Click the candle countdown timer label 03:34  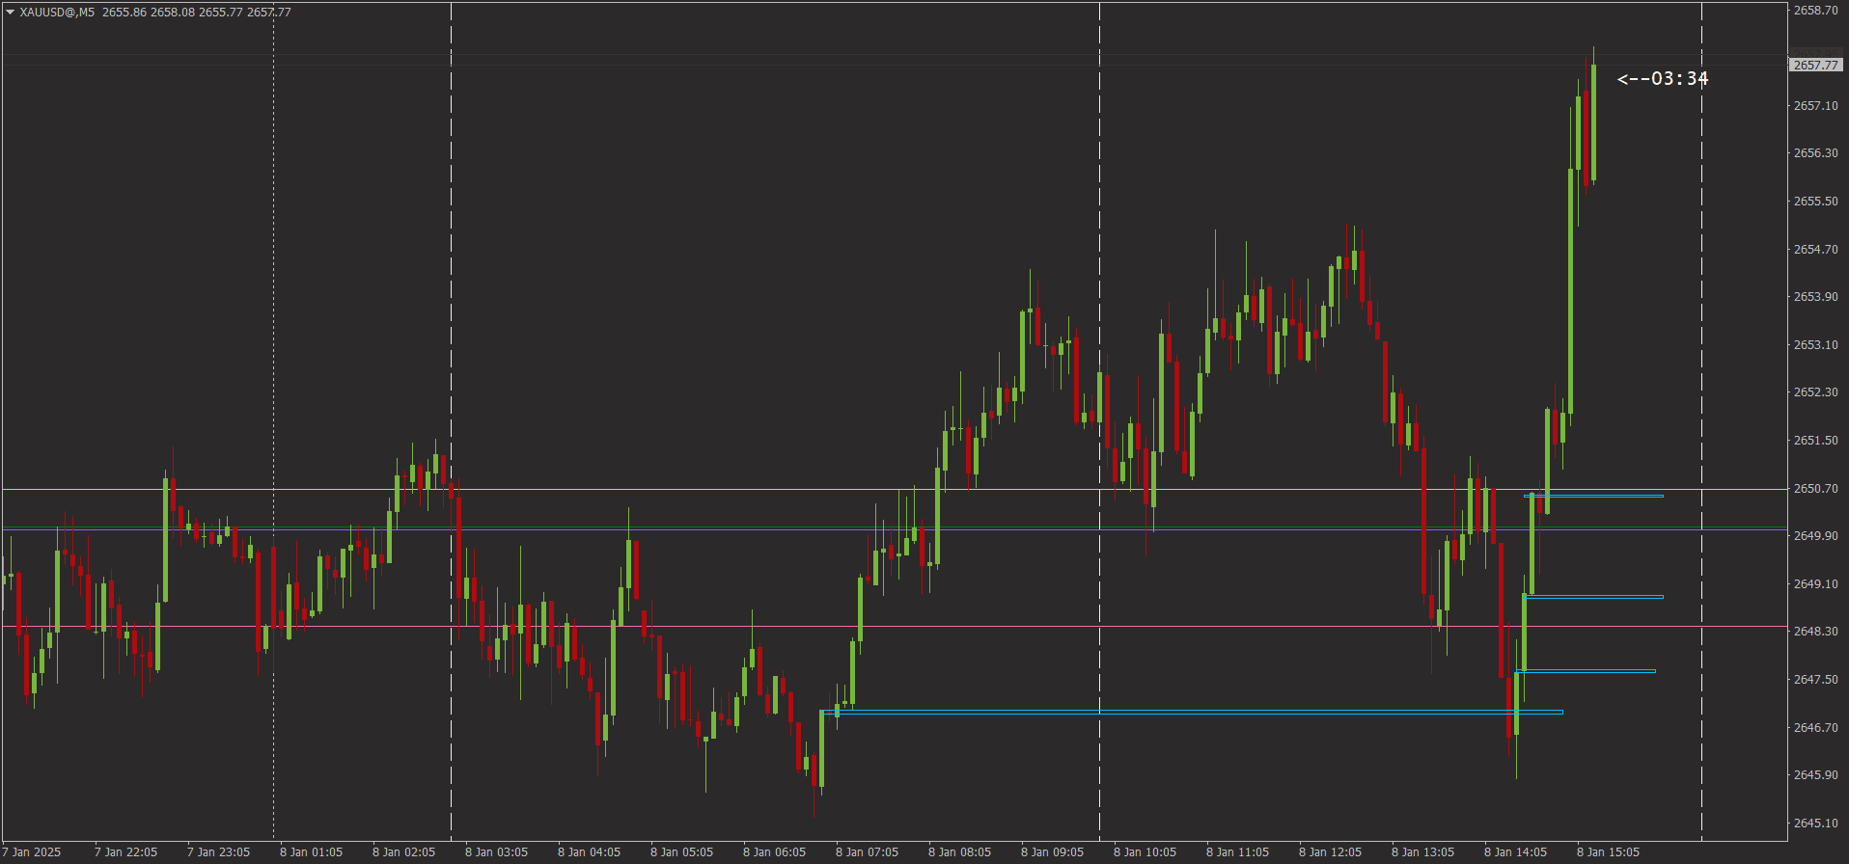click(x=1662, y=79)
